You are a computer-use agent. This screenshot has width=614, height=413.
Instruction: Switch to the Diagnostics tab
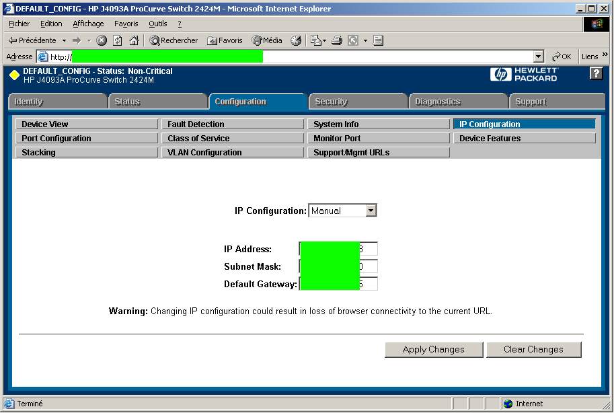tap(459, 102)
